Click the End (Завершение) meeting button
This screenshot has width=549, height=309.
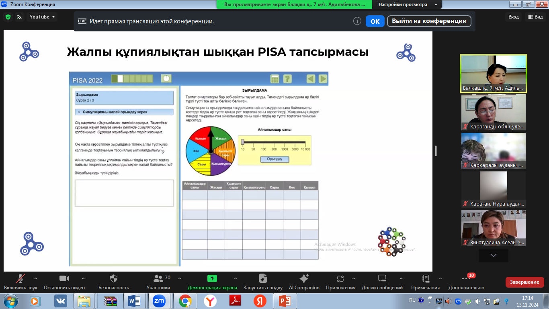[x=524, y=282]
